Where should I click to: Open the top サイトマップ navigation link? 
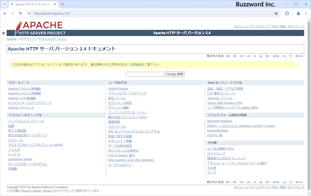click(296, 26)
